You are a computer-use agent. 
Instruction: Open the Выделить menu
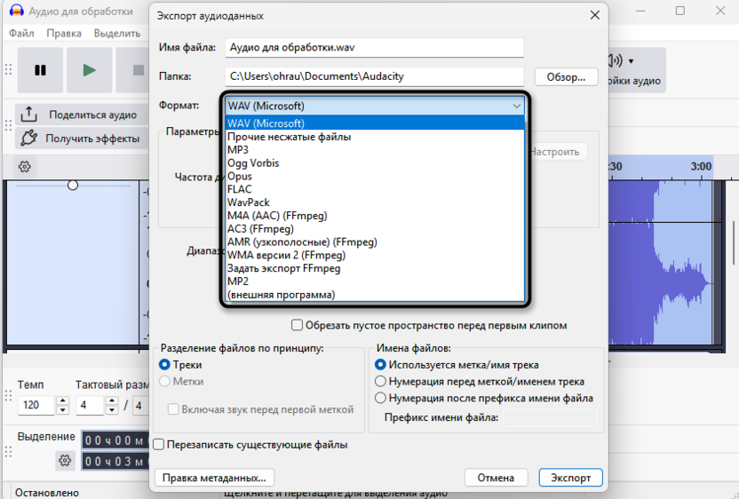click(117, 34)
